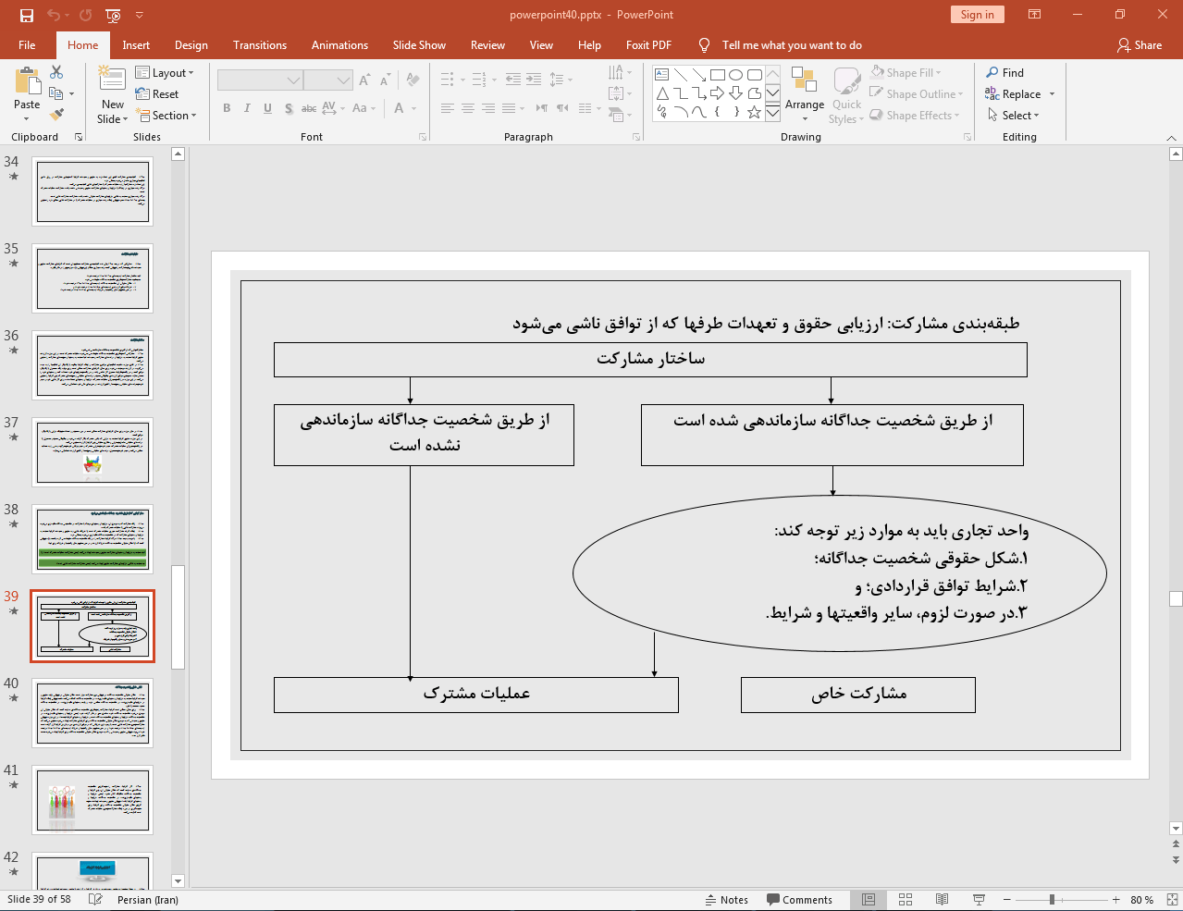
Task: Select slide 37 thumbnail
Action: [x=92, y=452]
